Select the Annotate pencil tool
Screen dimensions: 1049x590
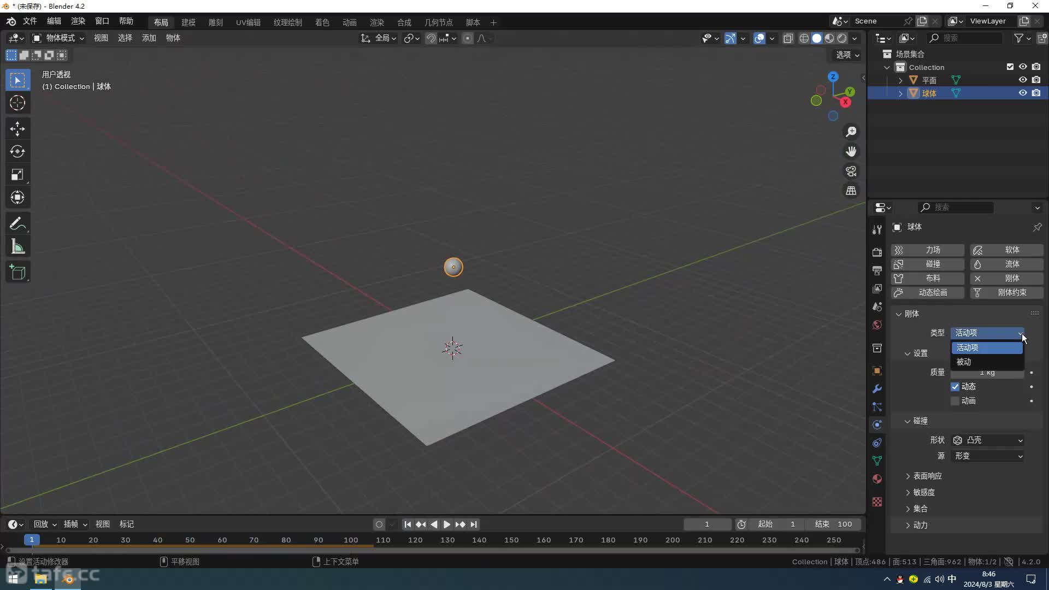click(x=17, y=223)
